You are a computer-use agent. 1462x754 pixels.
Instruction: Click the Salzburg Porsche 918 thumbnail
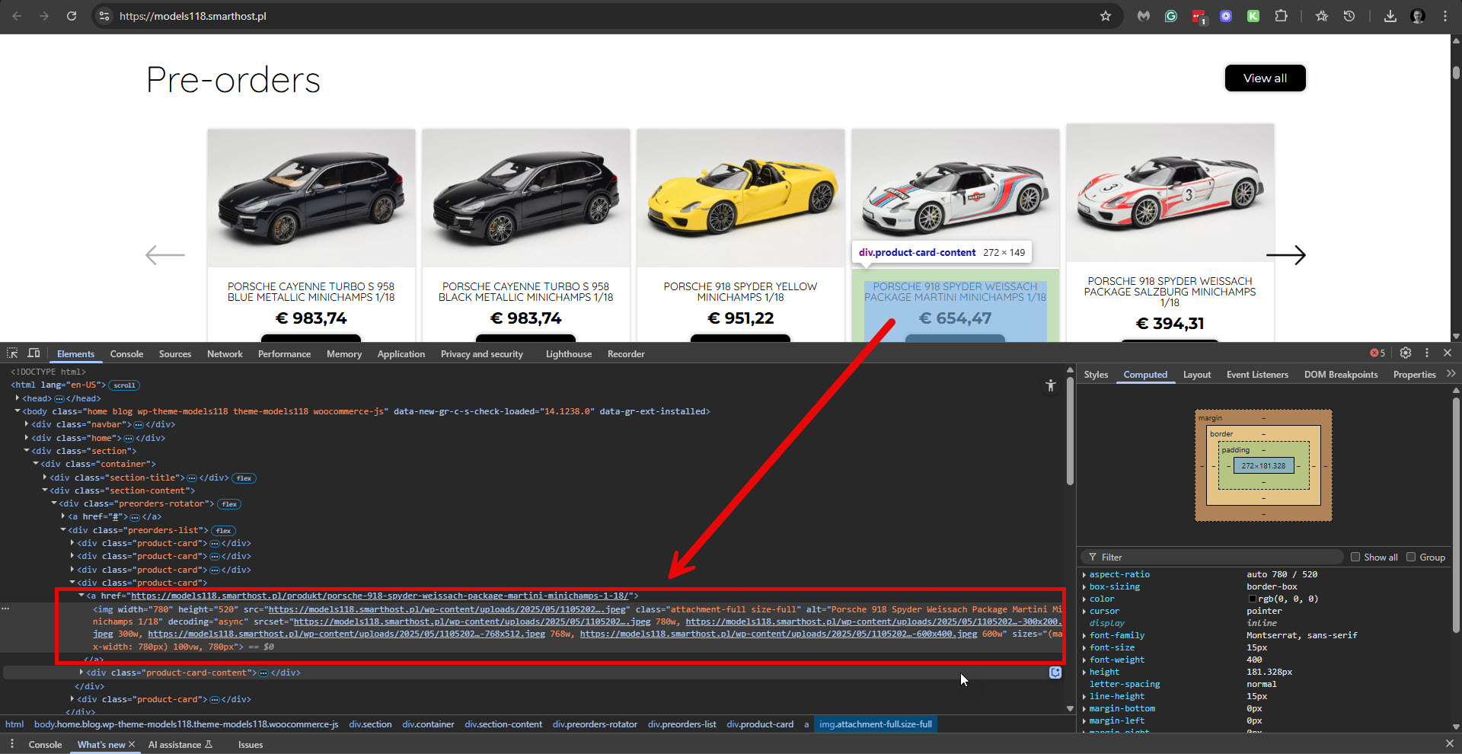(1170, 193)
